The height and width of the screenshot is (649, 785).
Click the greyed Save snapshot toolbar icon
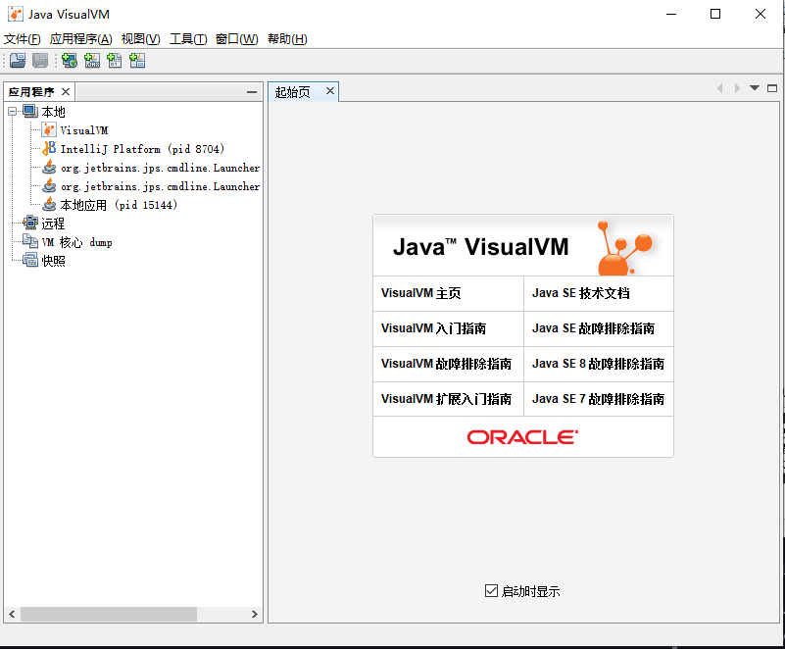coord(40,61)
